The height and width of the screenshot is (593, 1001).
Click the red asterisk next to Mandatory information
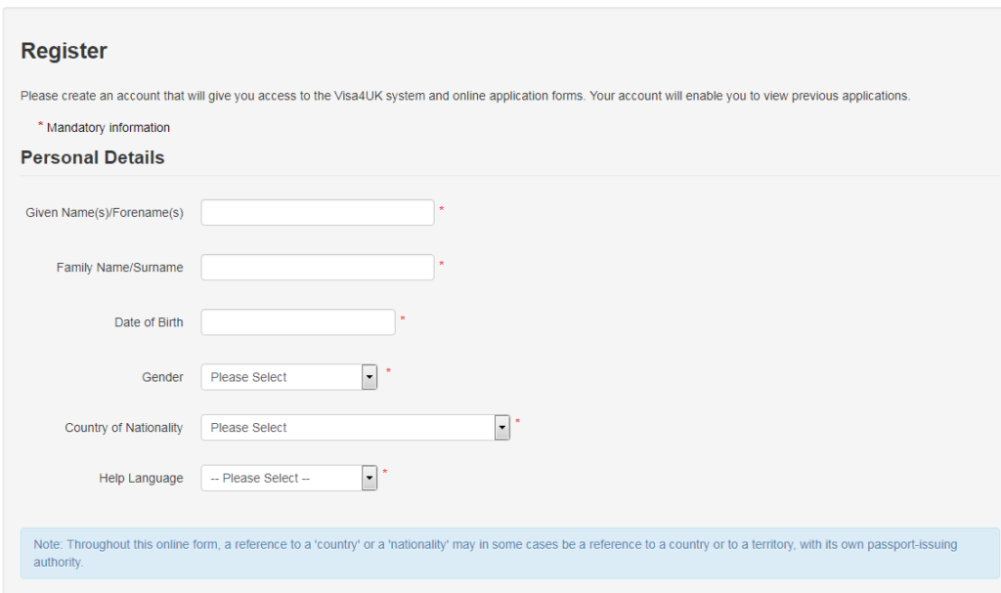[x=40, y=125]
